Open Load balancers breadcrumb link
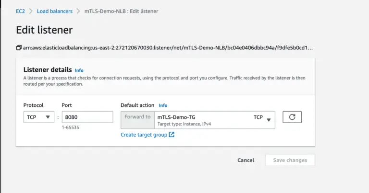 pos(55,11)
